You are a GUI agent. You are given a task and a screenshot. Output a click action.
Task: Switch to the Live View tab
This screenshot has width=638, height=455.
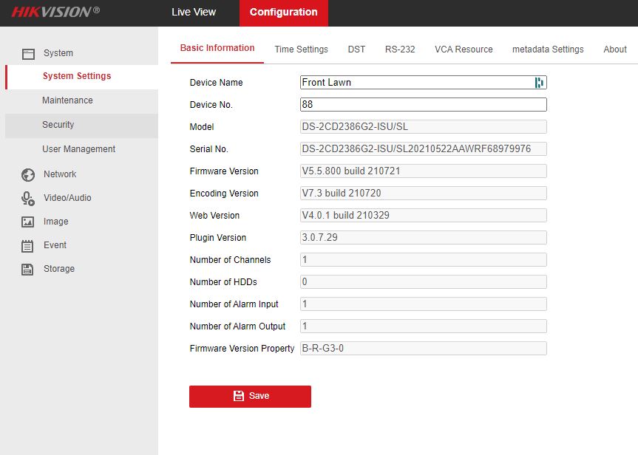coord(194,13)
